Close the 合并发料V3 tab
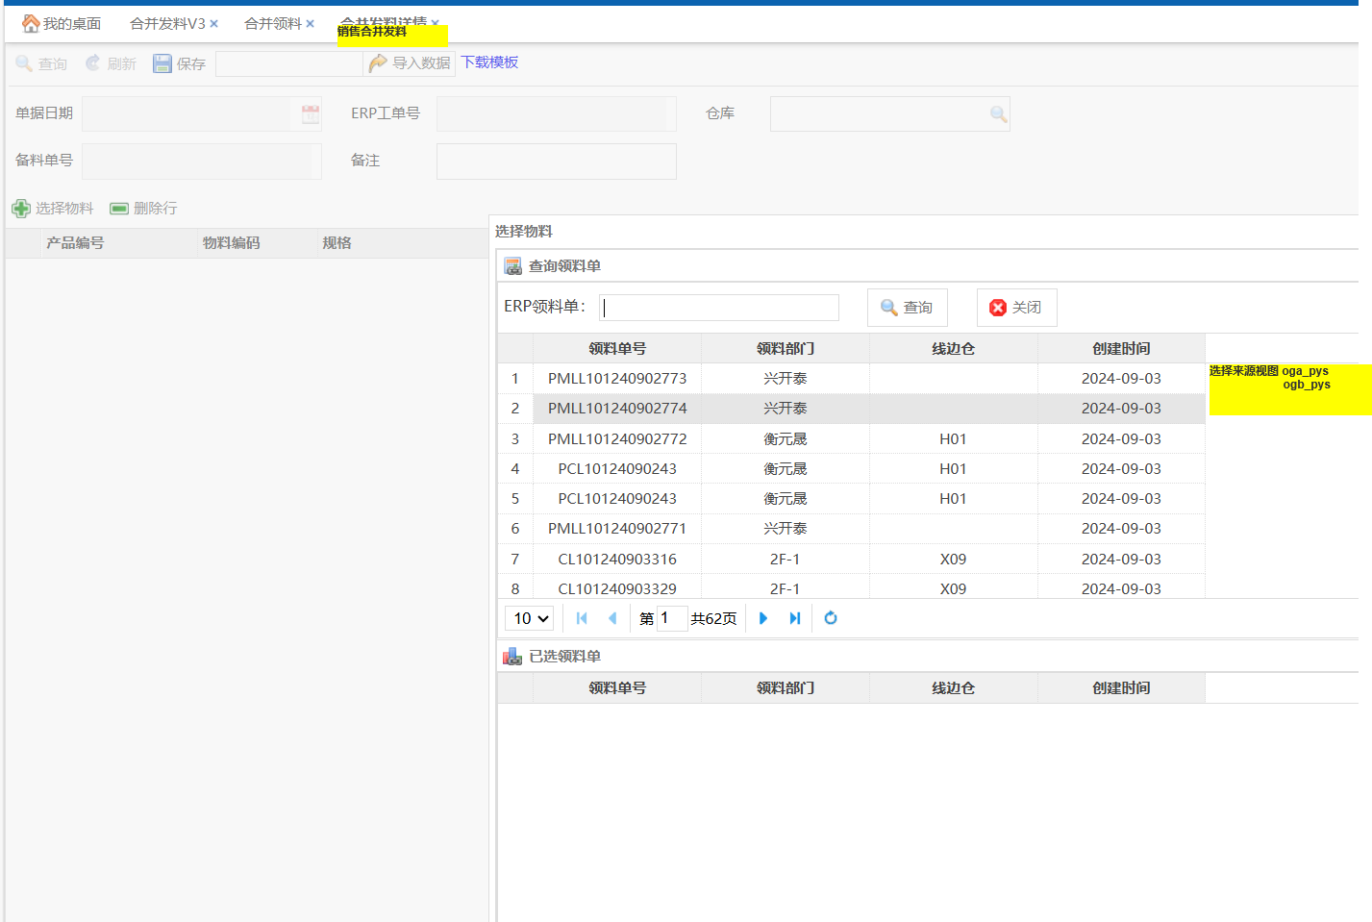Screen dimensions: 1372x922 214,24
